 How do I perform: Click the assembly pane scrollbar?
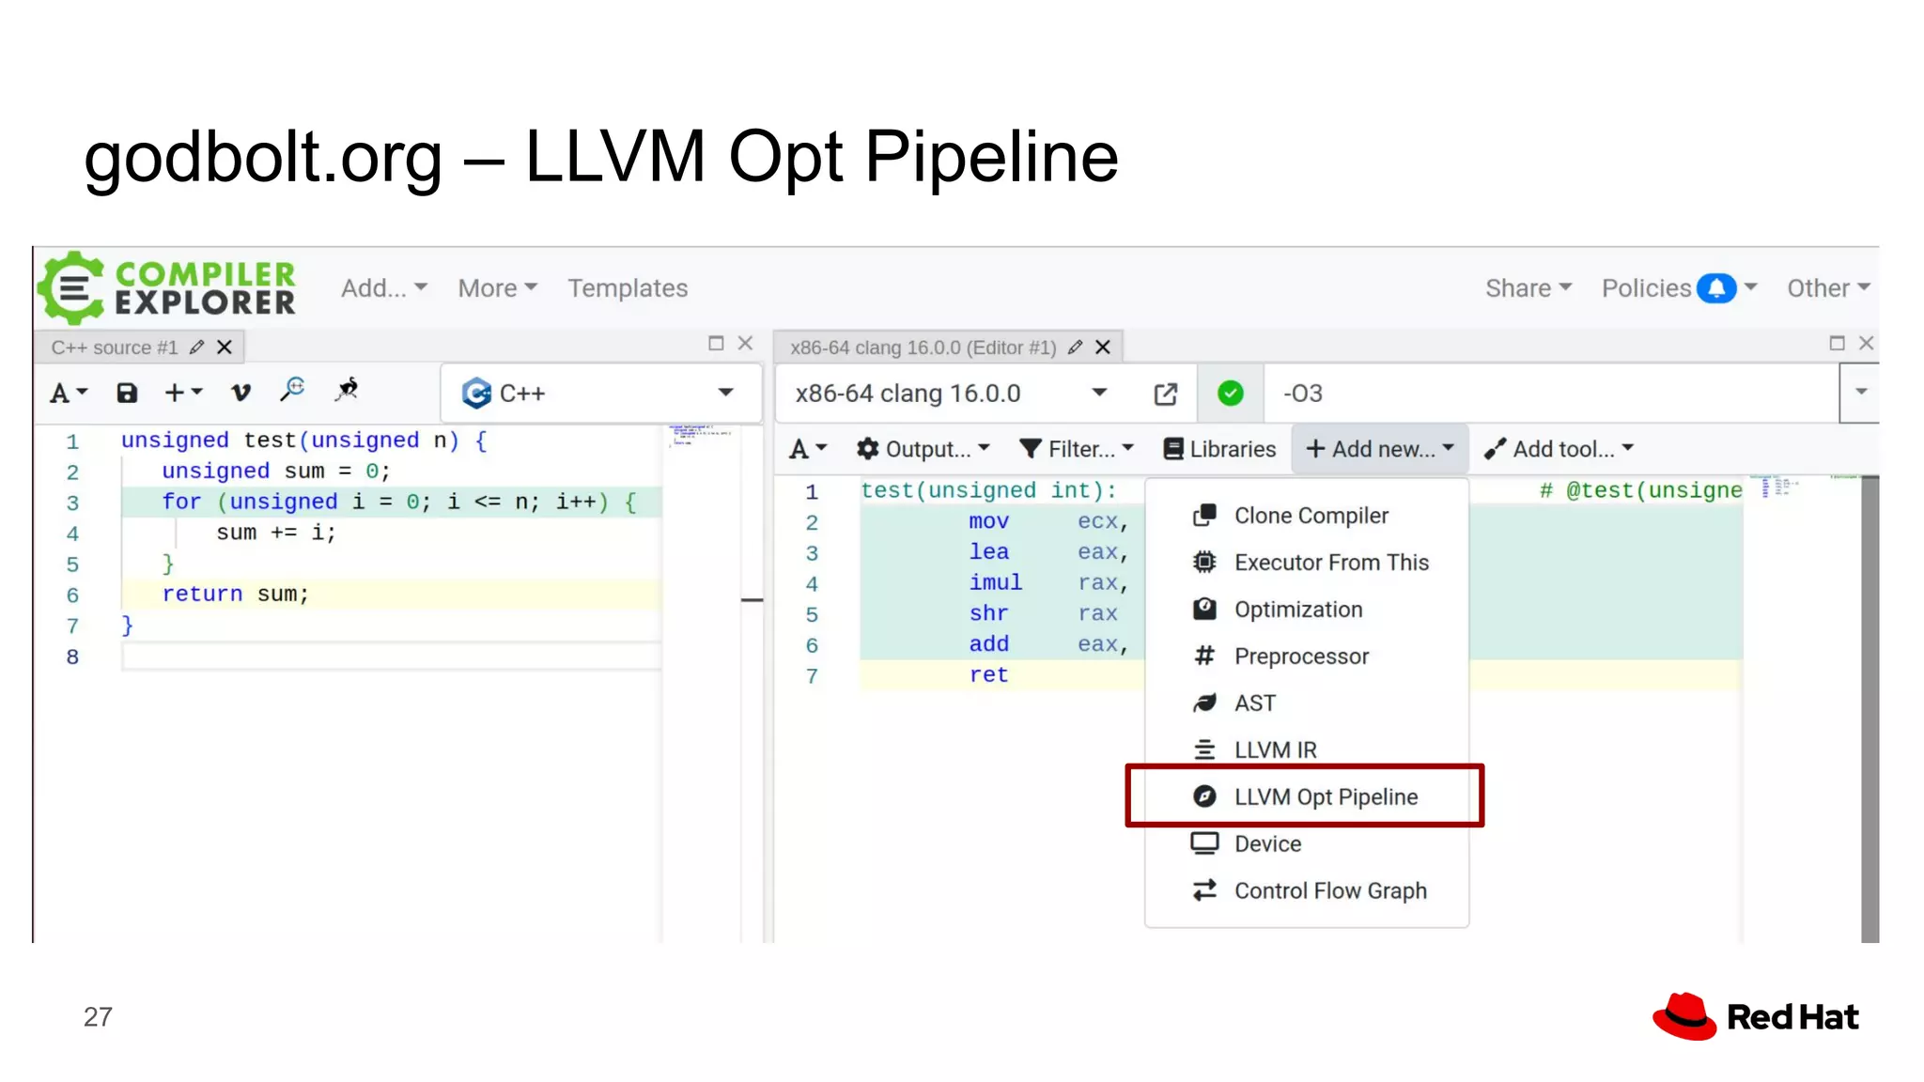[x=1870, y=708]
